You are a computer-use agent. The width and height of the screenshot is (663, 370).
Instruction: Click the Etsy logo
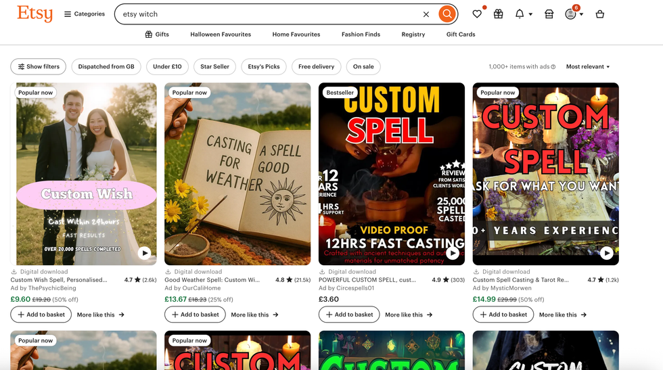point(35,14)
